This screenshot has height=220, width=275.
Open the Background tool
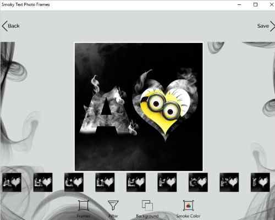[x=147, y=208]
